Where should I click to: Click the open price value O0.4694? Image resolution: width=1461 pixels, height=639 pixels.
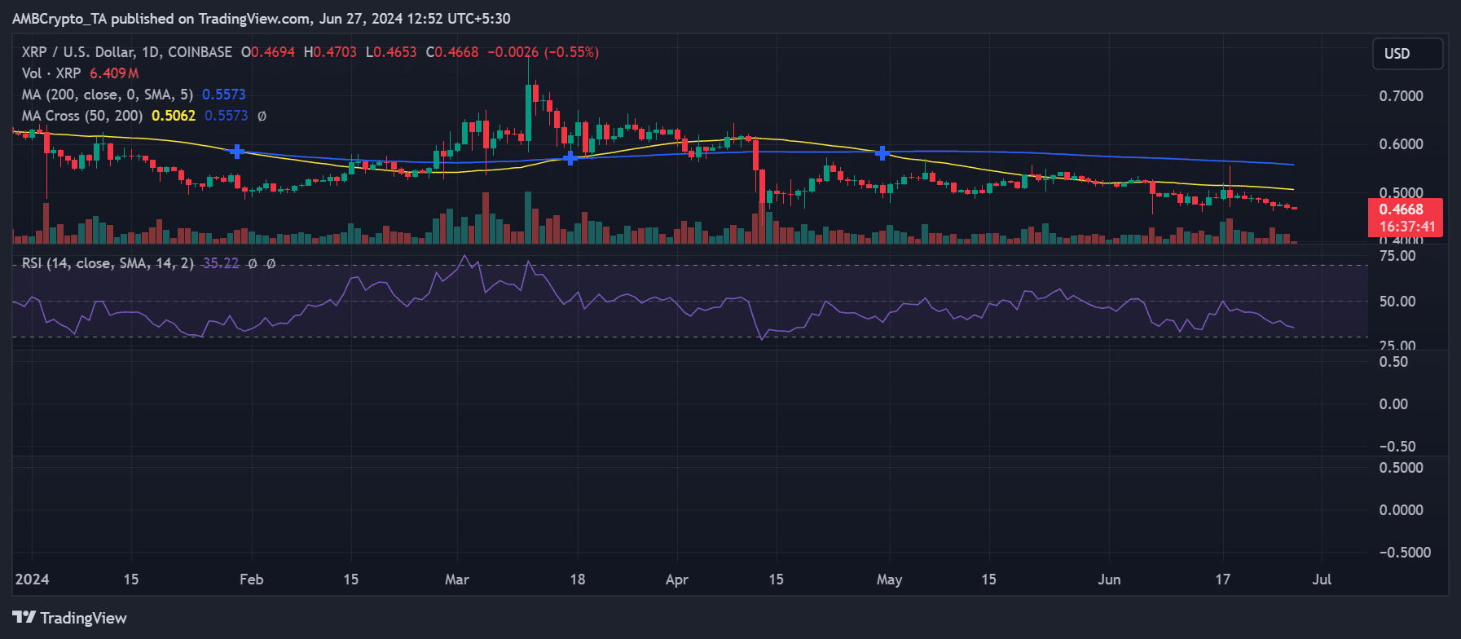coord(268,52)
